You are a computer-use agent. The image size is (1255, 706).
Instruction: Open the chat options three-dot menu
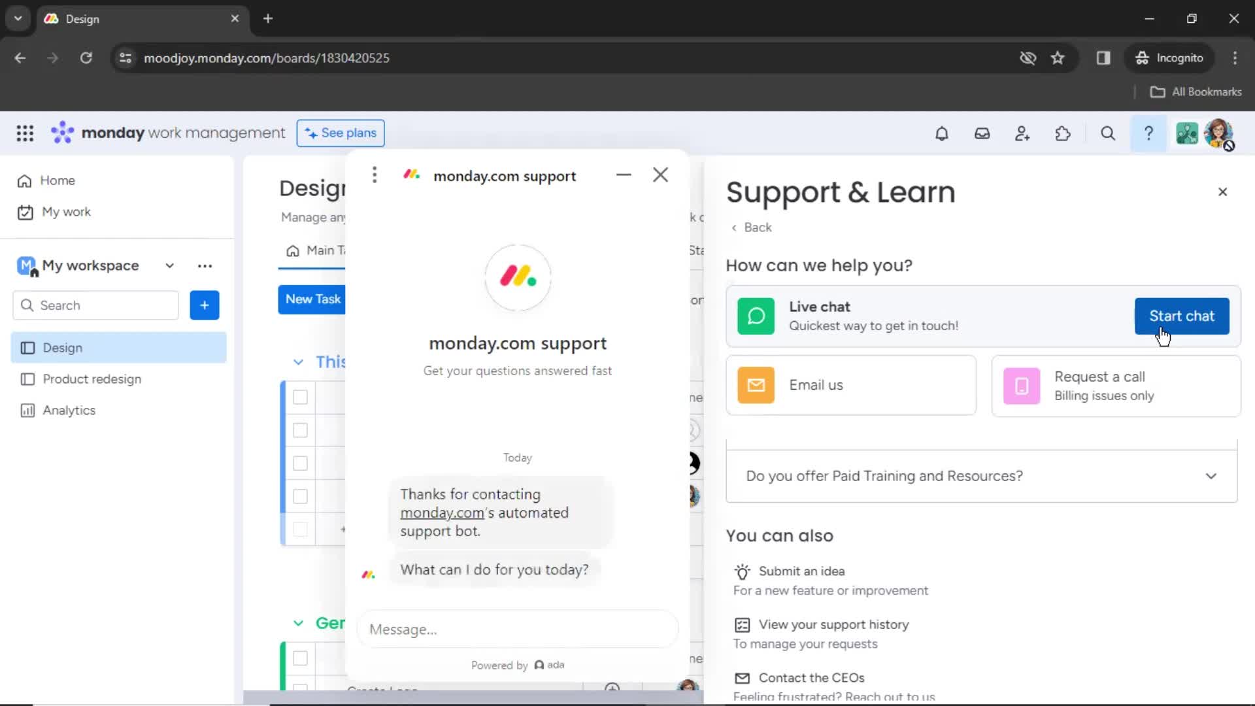click(x=375, y=175)
